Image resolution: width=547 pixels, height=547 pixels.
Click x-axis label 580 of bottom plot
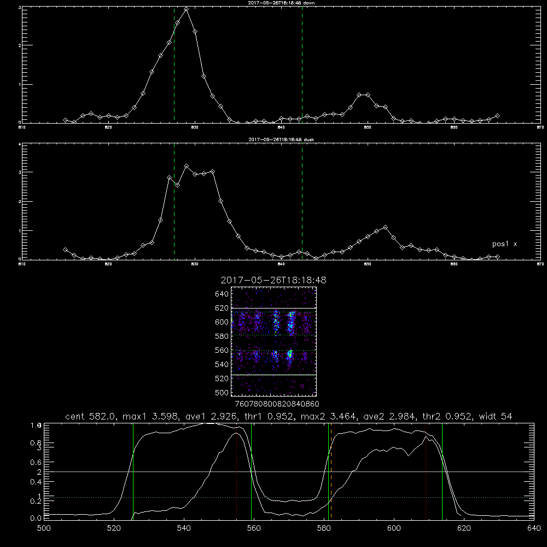point(324,528)
